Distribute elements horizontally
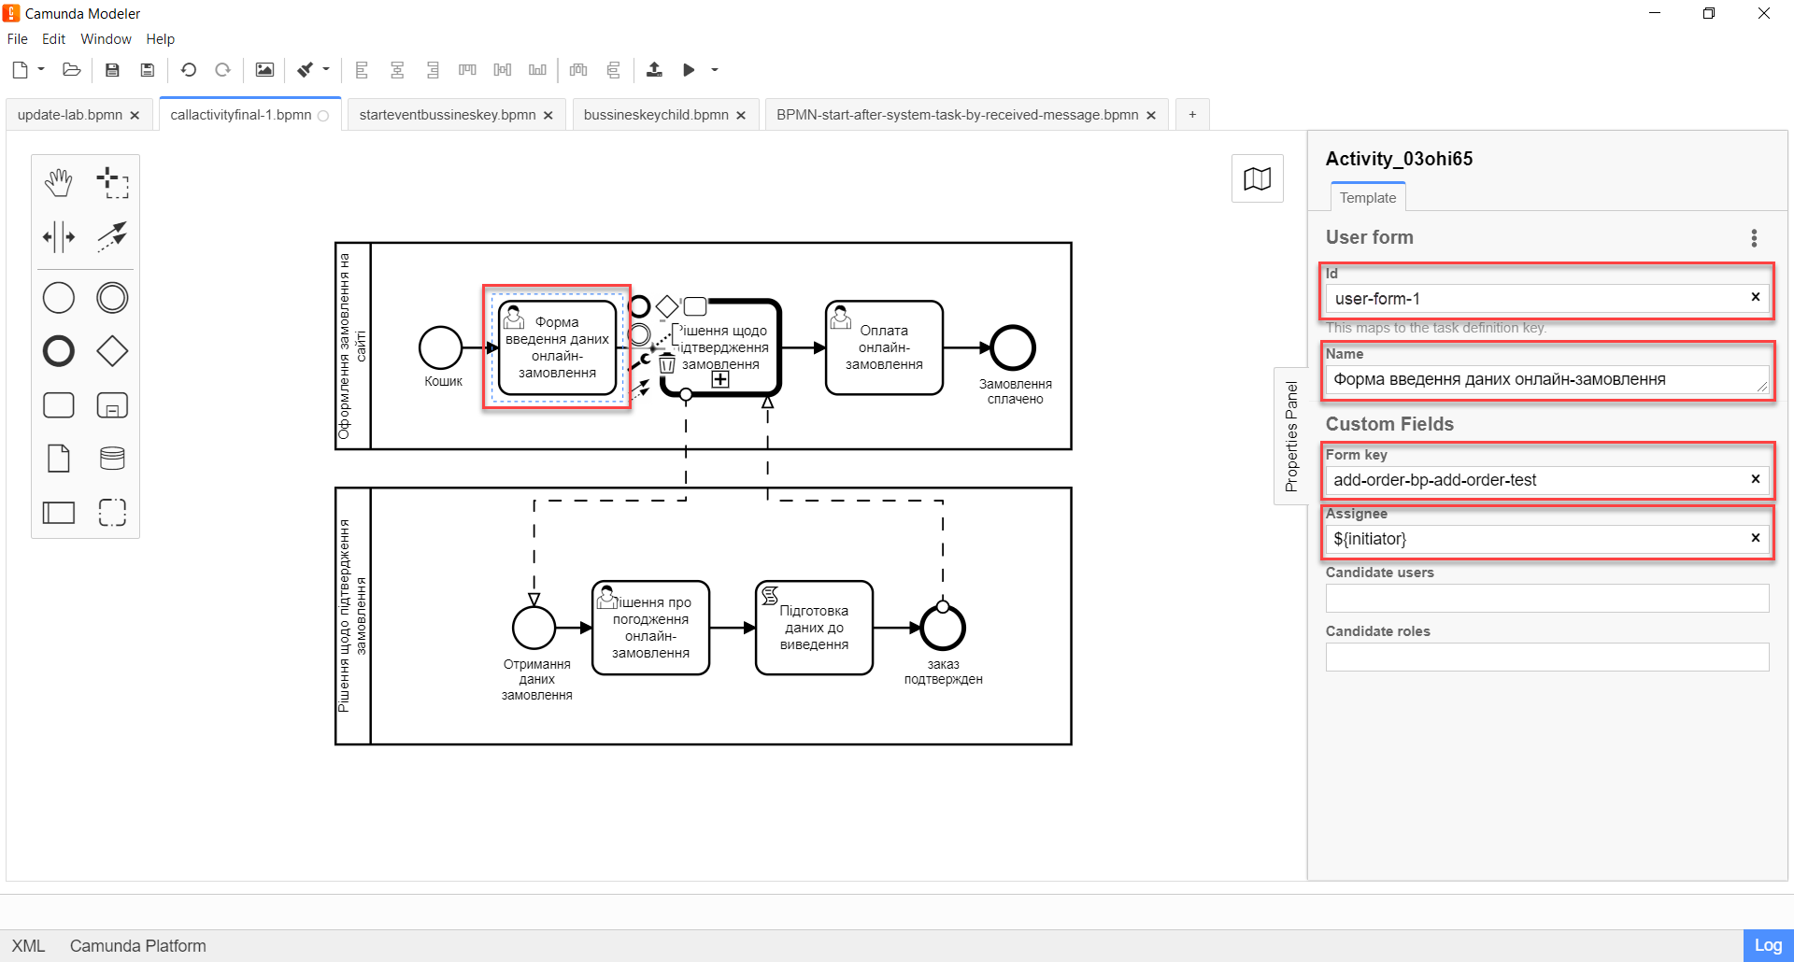 coord(578,70)
